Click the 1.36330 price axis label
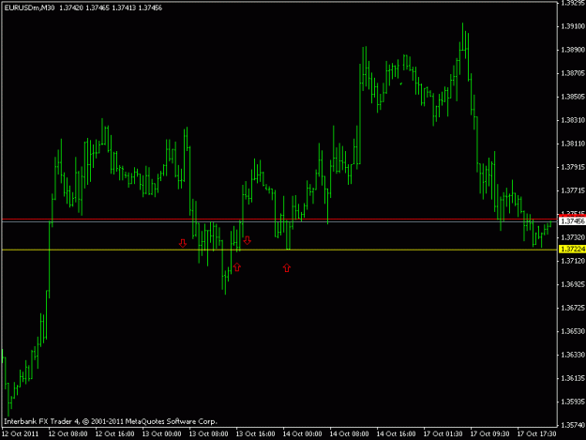Viewport: 586px width, 440px height. 573,355
